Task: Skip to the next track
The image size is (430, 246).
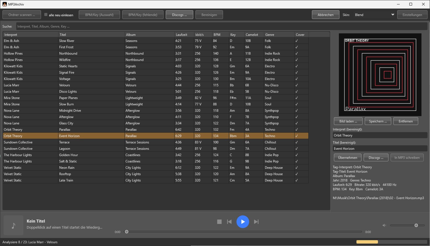Action: [x=256, y=222]
